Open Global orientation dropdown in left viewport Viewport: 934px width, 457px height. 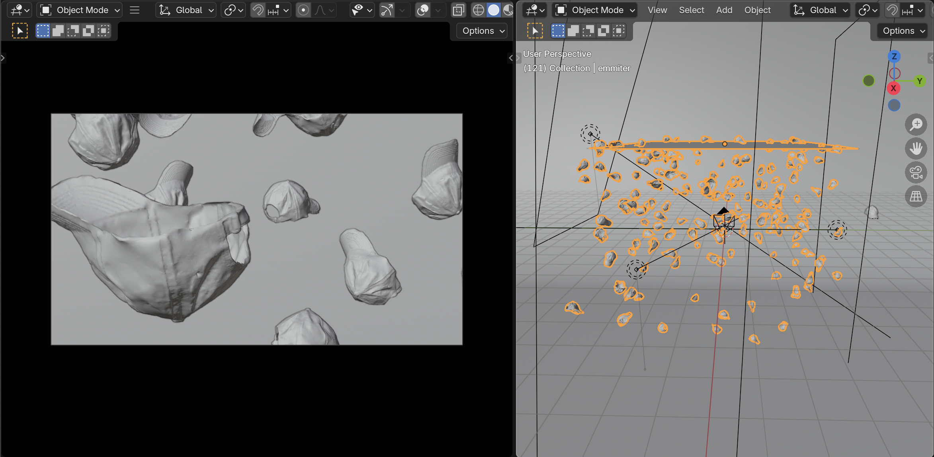[x=187, y=10]
